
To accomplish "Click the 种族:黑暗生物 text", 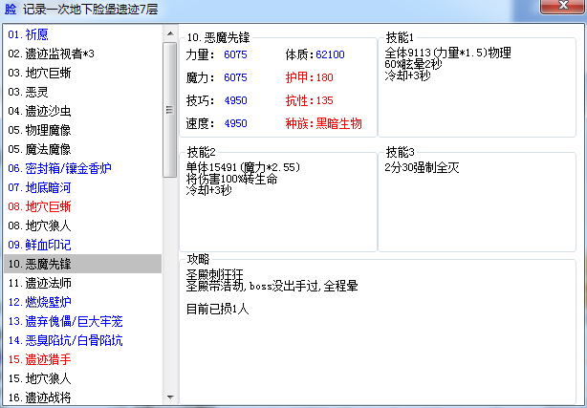I will [323, 123].
